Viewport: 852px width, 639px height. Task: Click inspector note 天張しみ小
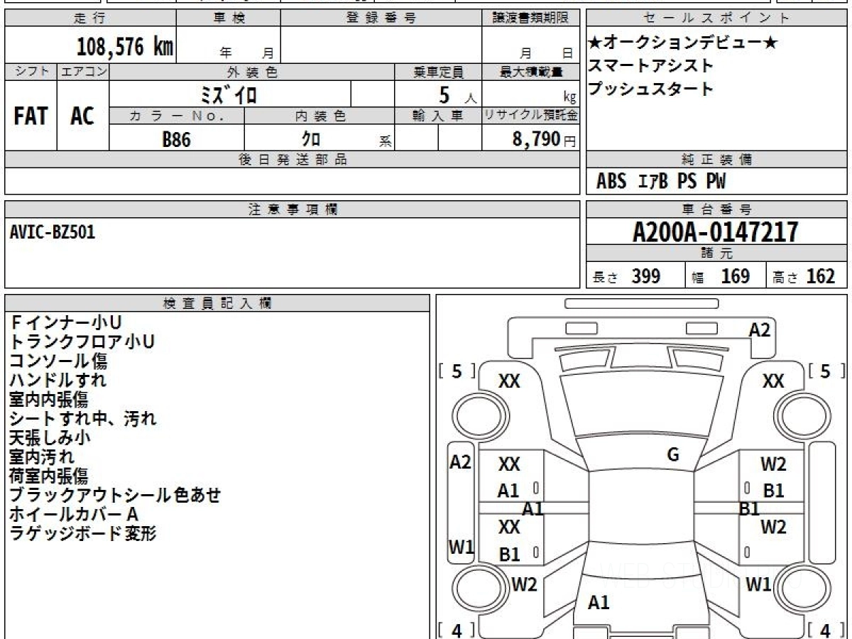coord(50,438)
